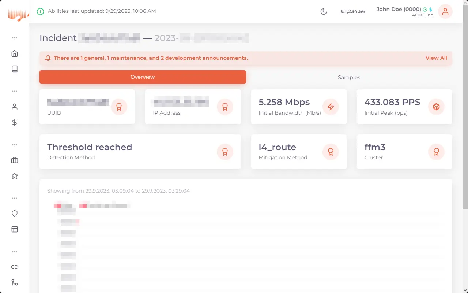
Task: Expand the ellipsis above the shield icon
Action: coord(15,198)
